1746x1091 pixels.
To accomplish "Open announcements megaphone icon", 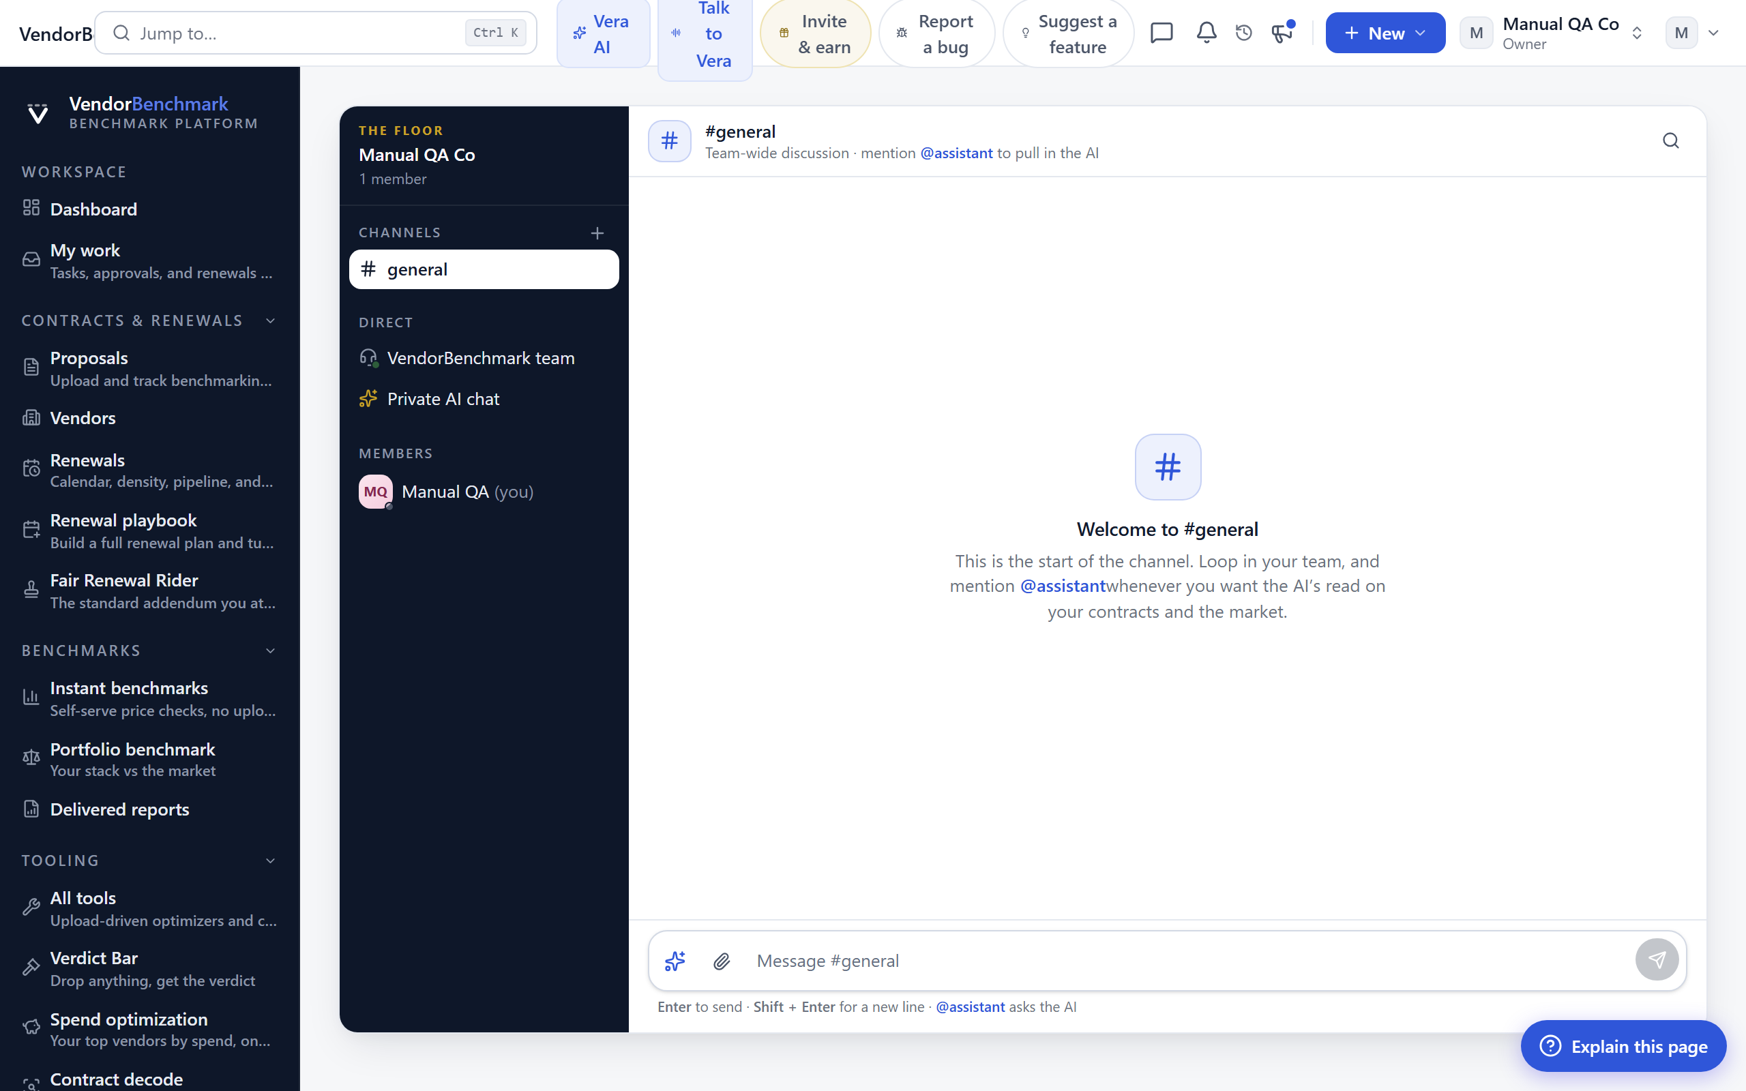I will pyautogui.click(x=1282, y=33).
